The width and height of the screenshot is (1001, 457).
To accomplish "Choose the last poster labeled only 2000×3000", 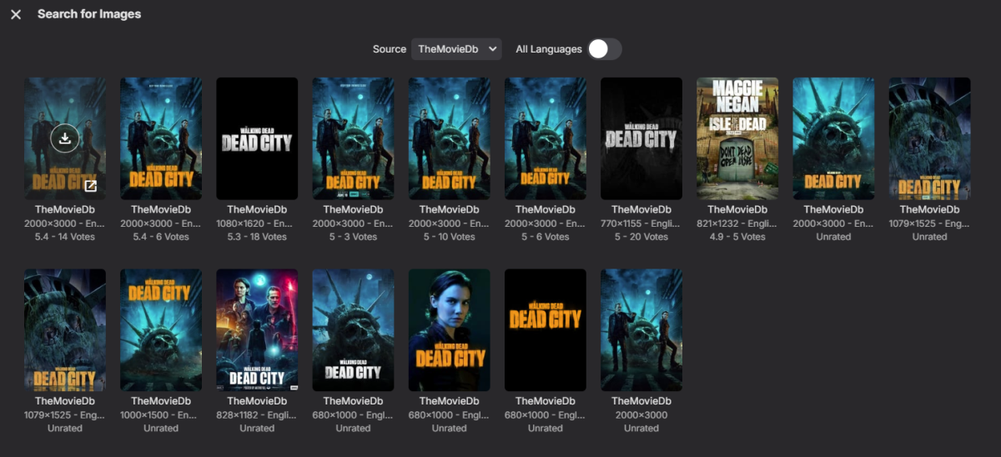I will click(x=641, y=330).
